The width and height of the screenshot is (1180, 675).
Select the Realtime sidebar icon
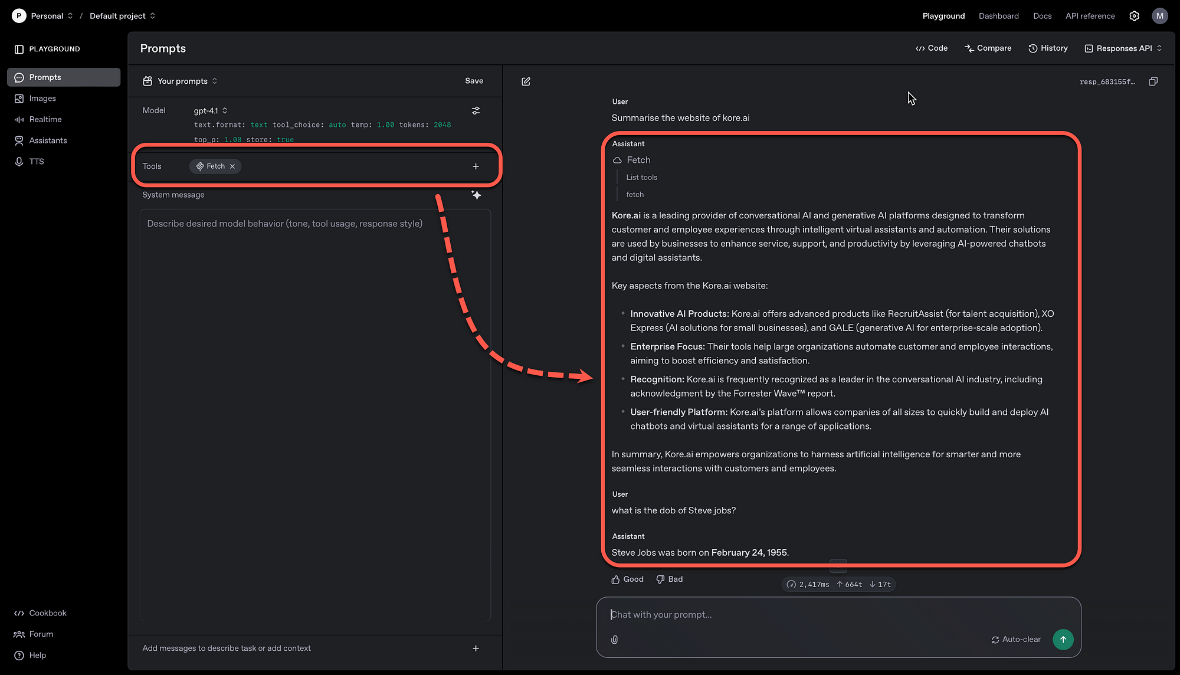coord(19,119)
